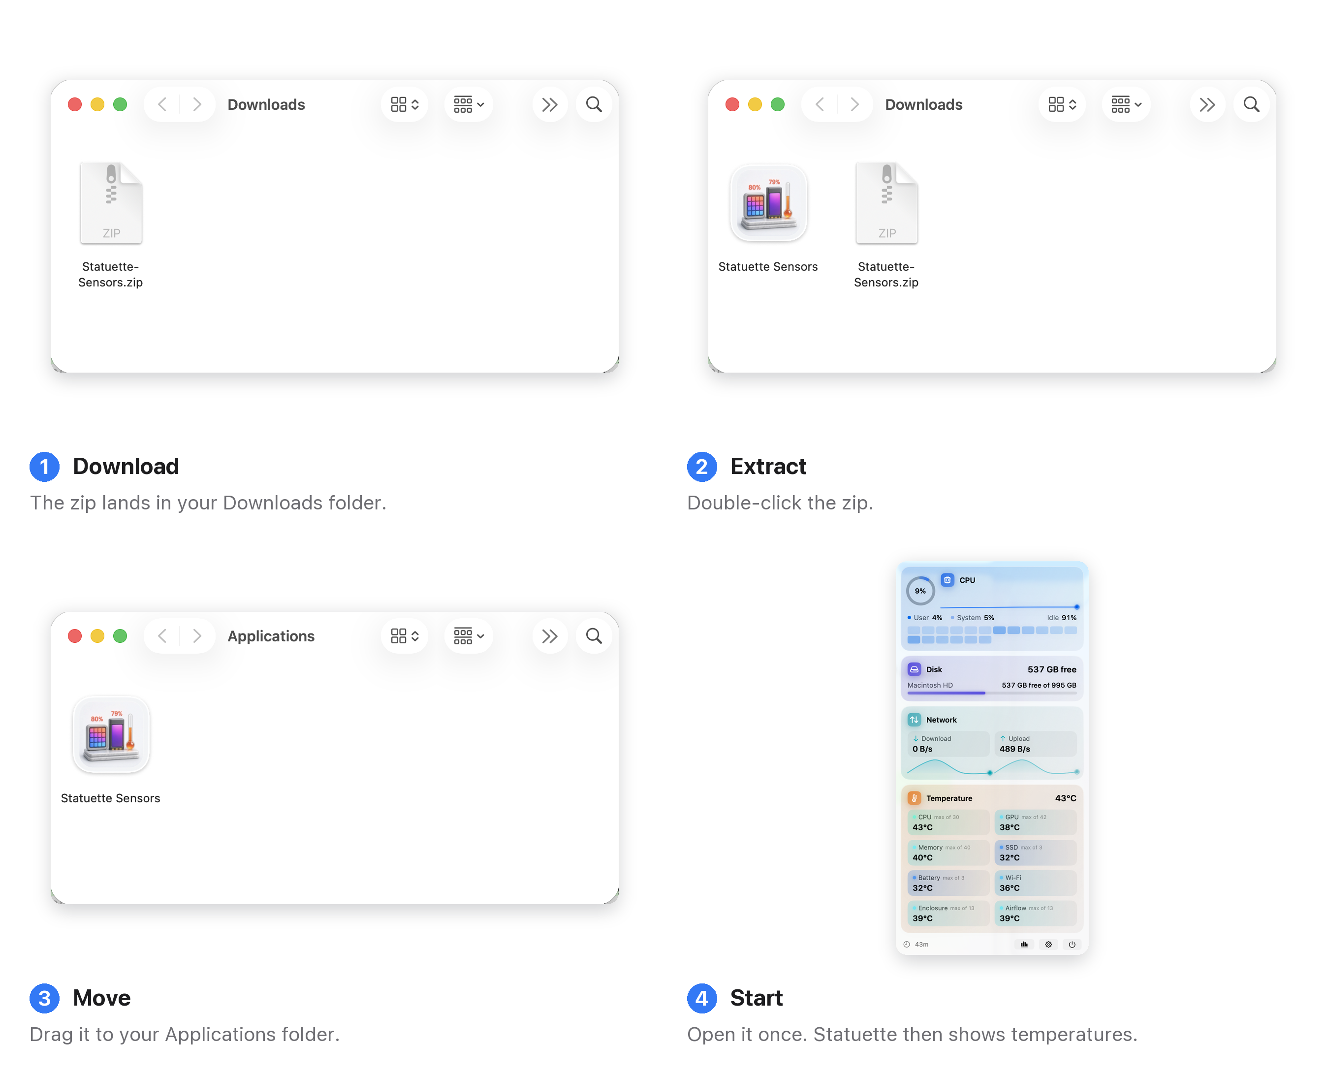Click the orange Temperature thermometer icon
The height and width of the screenshot is (1075, 1327).
pyautogui.click(x=914, y=797)
